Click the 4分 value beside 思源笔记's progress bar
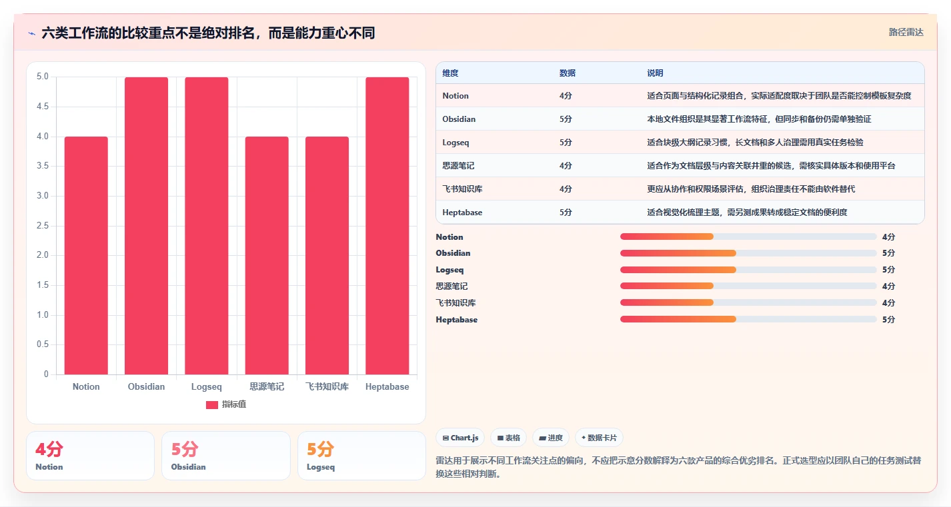This screenshot has height=507, width=951. click(888, 286)
